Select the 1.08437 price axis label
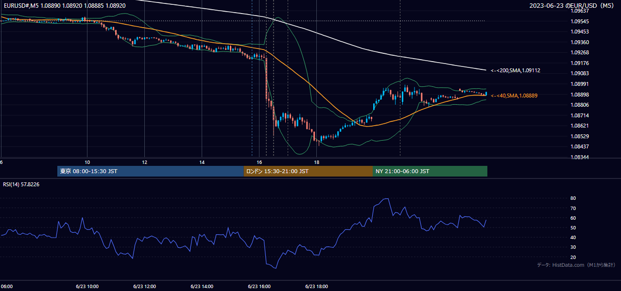The width and height of the screenshot is (621, 291). tap(581, 146)
